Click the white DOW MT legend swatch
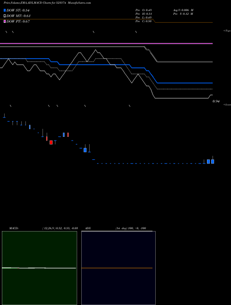This screenshot has width=231, height=305. point(5,16)
